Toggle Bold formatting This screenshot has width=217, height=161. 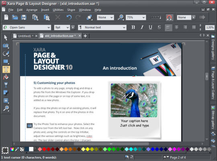[x=133, y=27]
